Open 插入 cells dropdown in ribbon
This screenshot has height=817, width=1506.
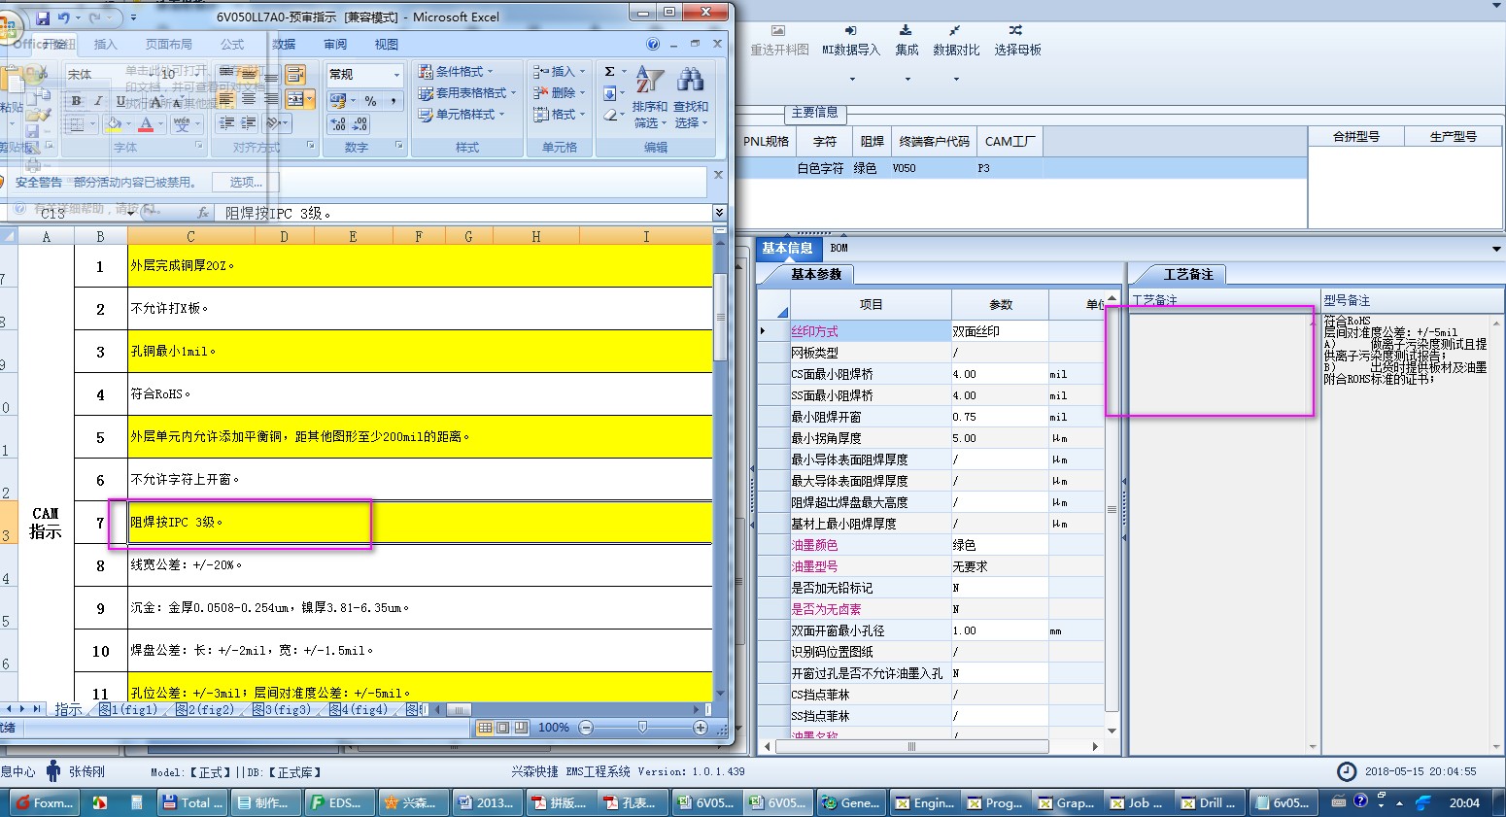coord(560,72)
